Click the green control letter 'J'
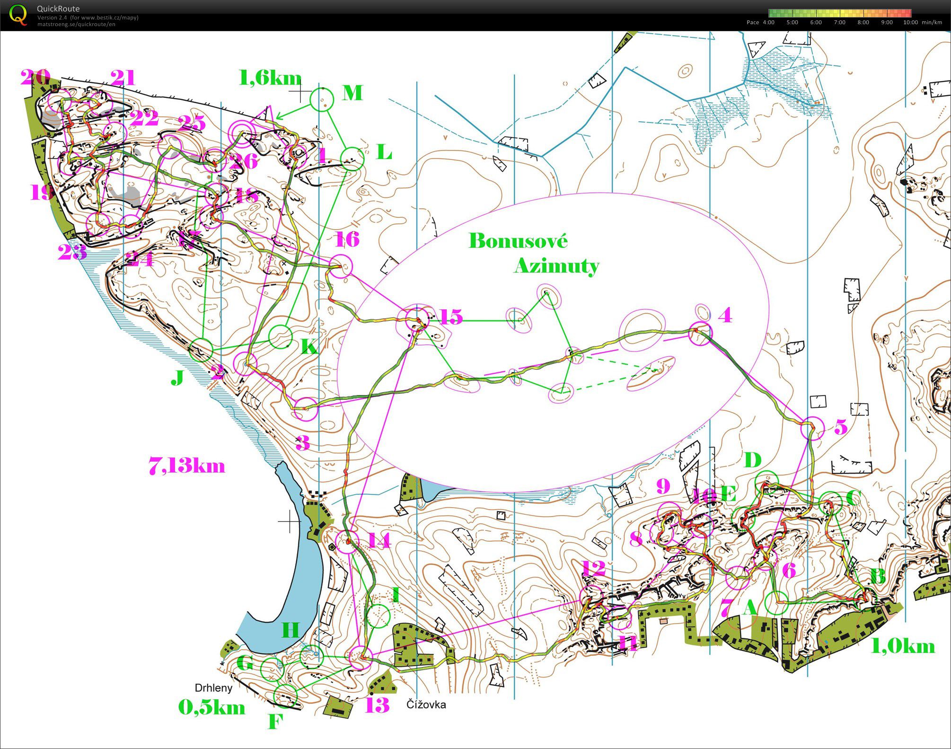Image resolution: width=951 pixels, height=749 pixels. click(177, 377)
